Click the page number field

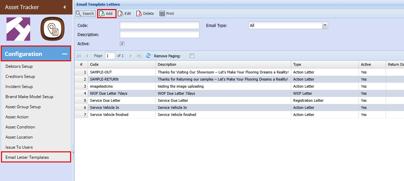click(x=110, y=56)
